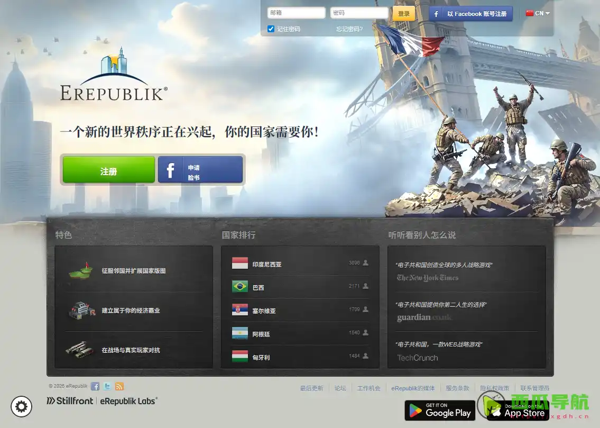Image resolution: width=600 pixels, height=428 pixels.
Task: Select the Twitter icon in the footer
Action: point(107,386)
